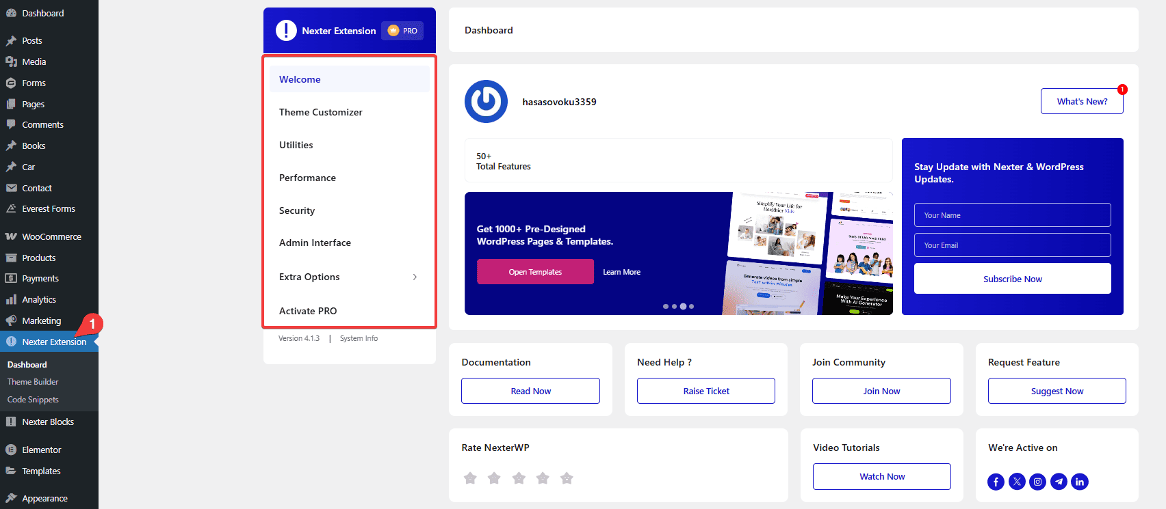Open the Theme Customizer section
This screenshot has height=509, width=1166.
pos(320,112)
